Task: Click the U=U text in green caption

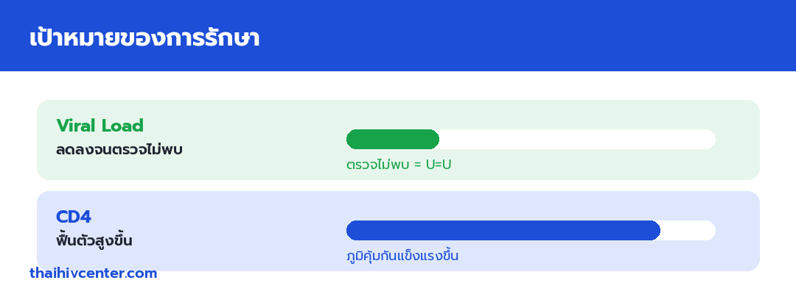Action: [x=439, y=165]
